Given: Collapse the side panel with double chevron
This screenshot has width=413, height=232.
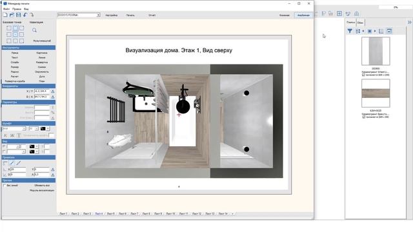Looking at the screenshot, I should coord(409,23).
